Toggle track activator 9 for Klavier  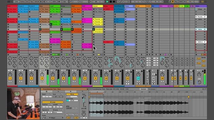pos(96,78)
